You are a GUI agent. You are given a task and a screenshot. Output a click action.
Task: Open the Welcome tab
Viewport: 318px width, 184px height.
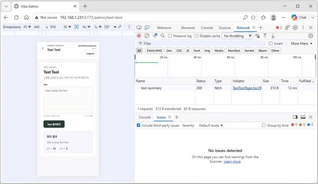[164, 28]
